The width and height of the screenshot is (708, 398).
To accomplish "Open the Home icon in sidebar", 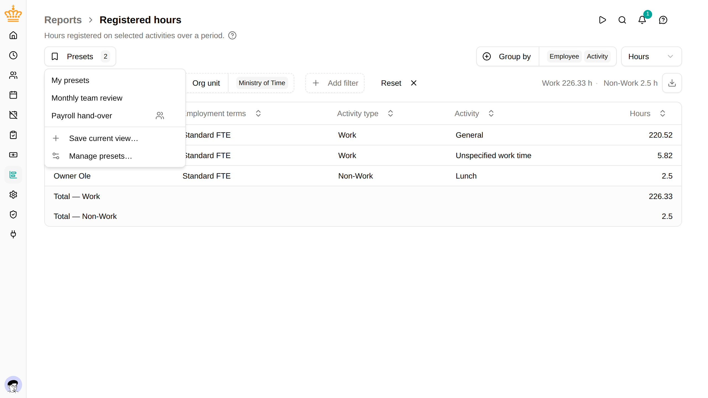I will (13, 35).
